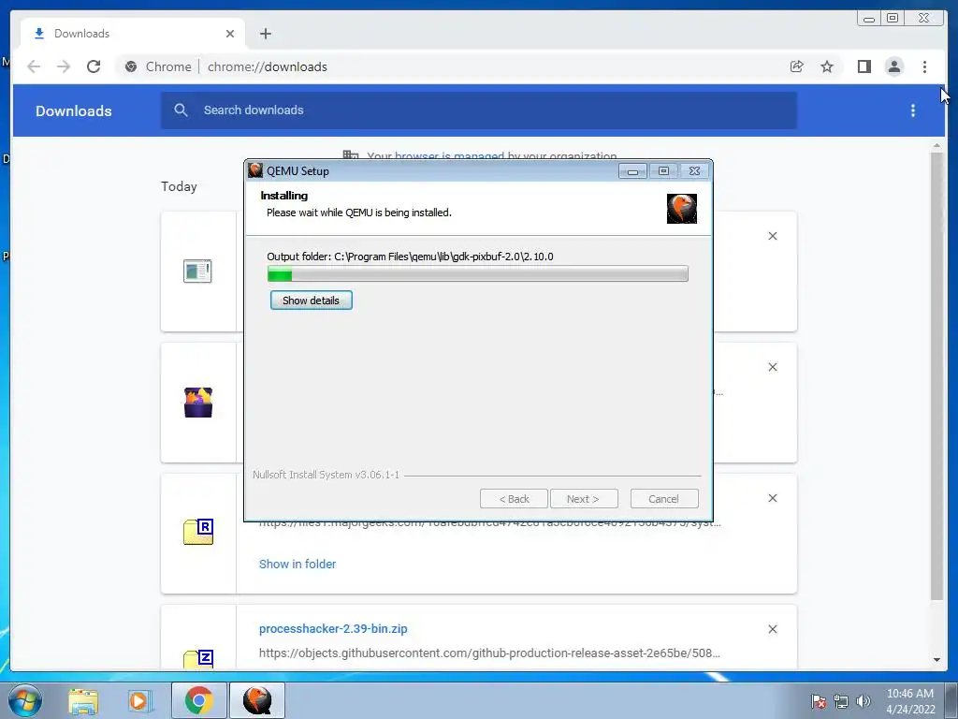Remove the second download entry
This screenshot has height=719, width=958.
coord(772,367)
